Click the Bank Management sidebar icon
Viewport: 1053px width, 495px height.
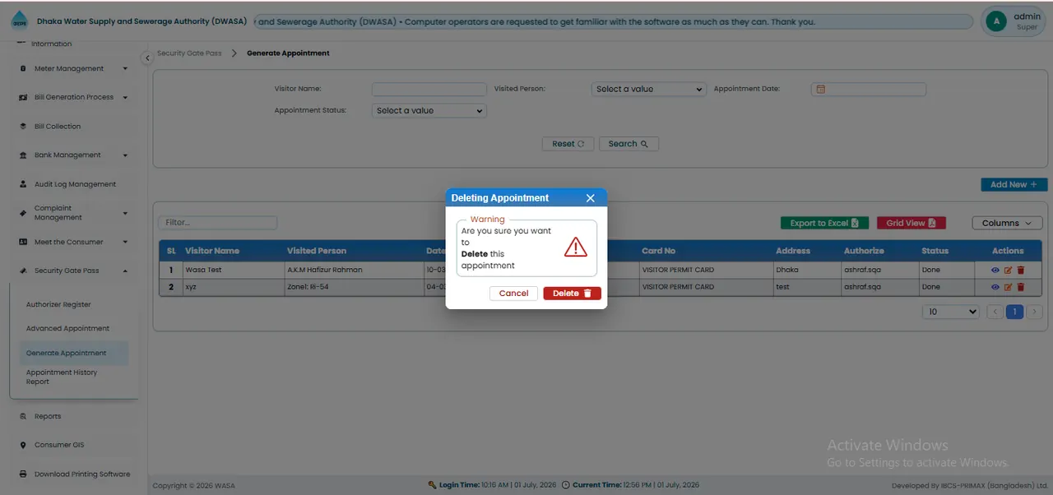click(x=23, y=155)
